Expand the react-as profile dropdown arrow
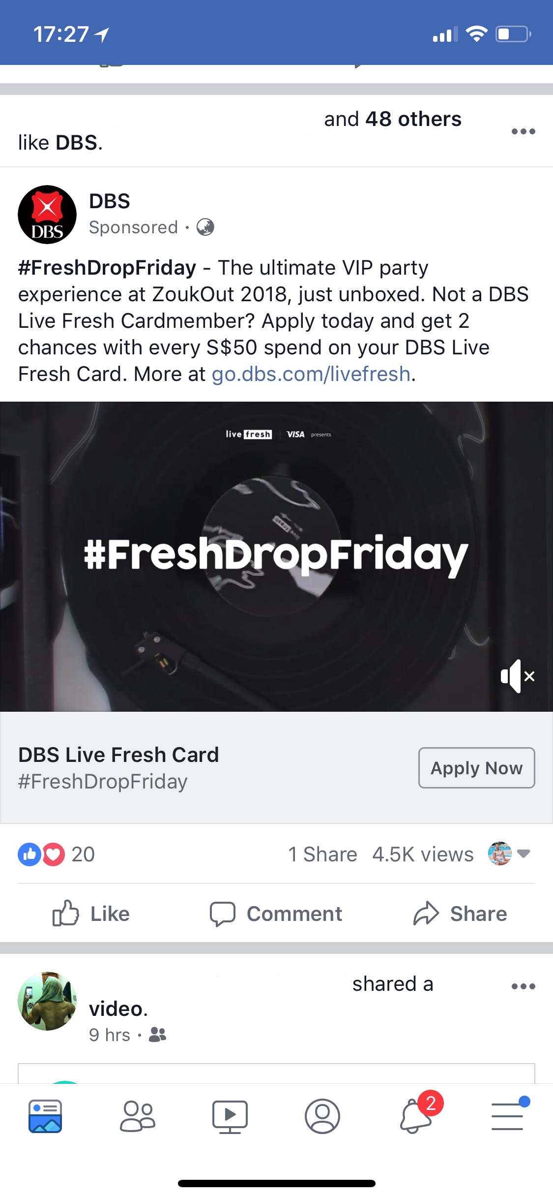The height and width of the screenshot is (1199, 553). pyautogui.click(x=524, y=853)
